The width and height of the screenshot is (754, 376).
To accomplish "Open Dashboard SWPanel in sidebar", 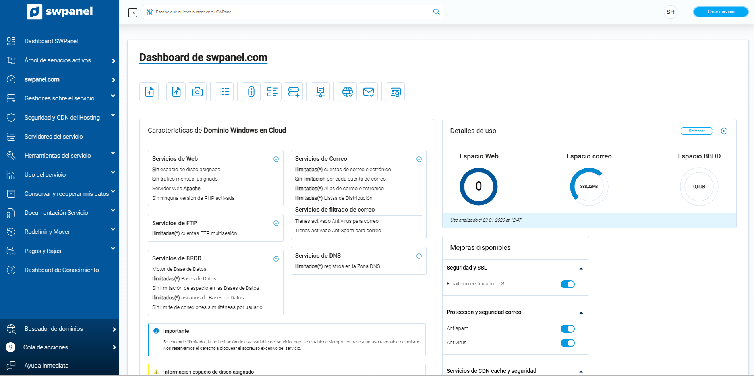I will pyautogui.click(x=51, y=41).
